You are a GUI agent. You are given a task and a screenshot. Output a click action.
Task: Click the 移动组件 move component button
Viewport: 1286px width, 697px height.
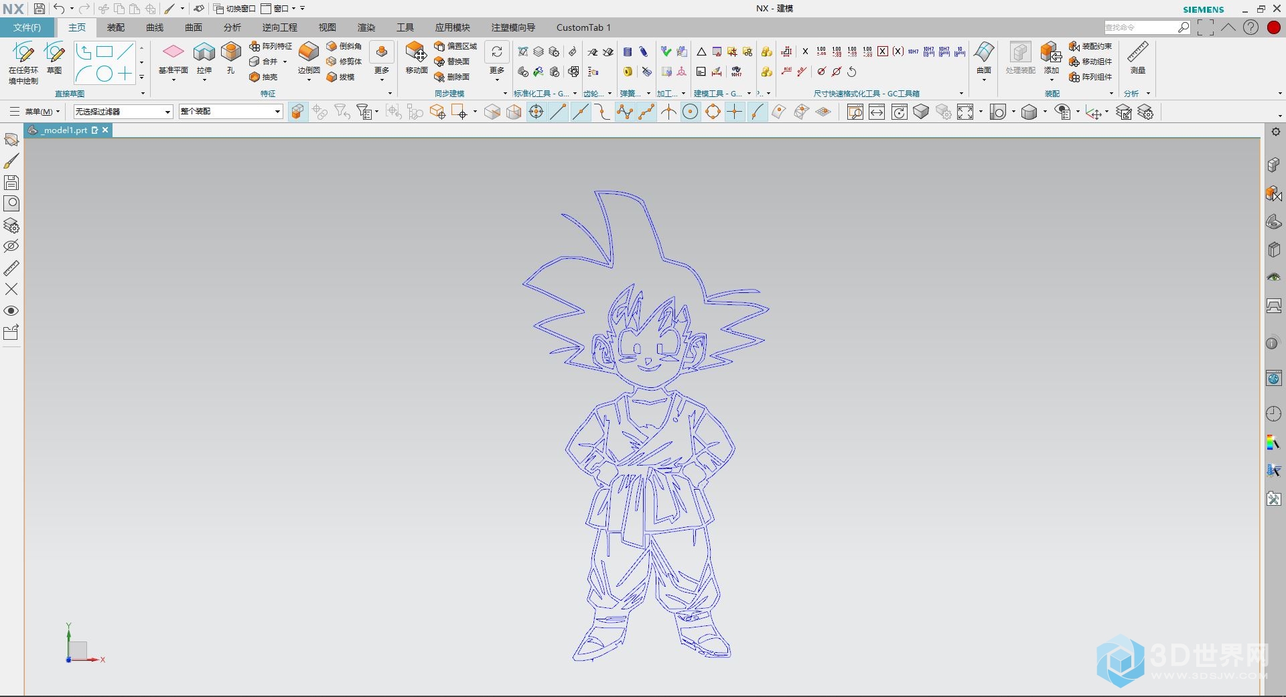point(1090,62)
